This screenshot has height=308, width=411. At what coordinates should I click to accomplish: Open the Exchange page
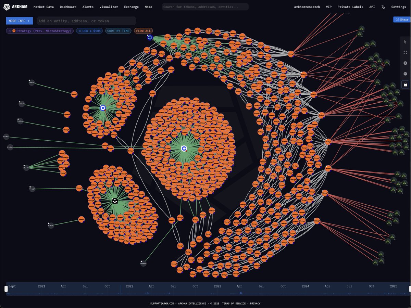coord(131,7)
